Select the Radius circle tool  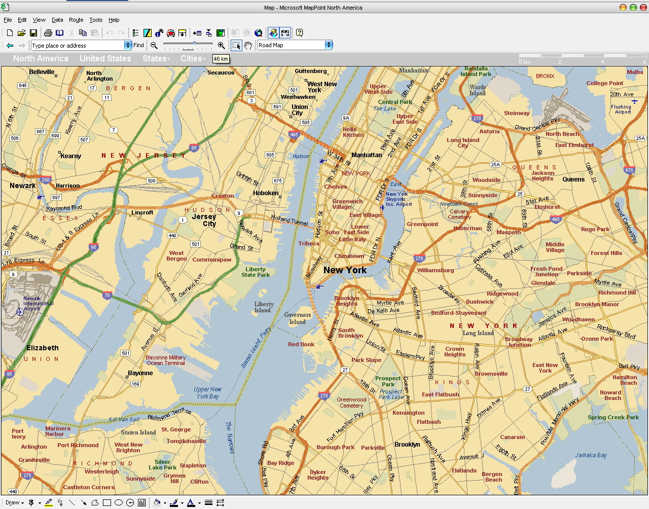pos(130,503)
